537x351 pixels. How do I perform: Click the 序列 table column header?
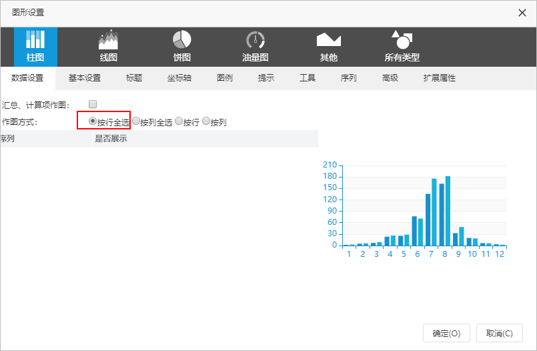tap(46, 139)
